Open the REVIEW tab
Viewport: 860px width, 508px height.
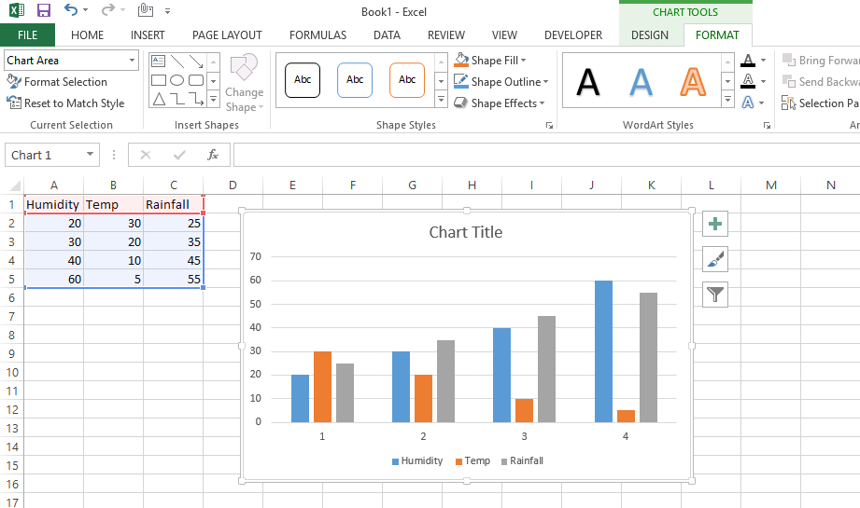[x=446, y=35]
